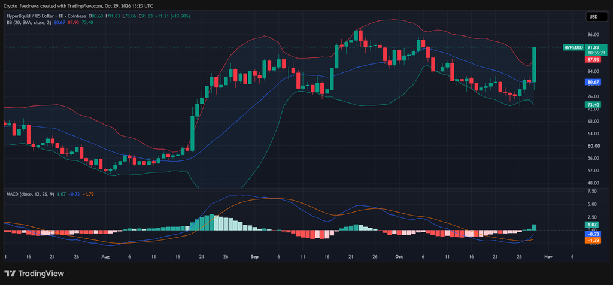The width and height of the screenshot is (613, 285).
Task: Click the 52.00 price axis label
Action: pos(593,171)
